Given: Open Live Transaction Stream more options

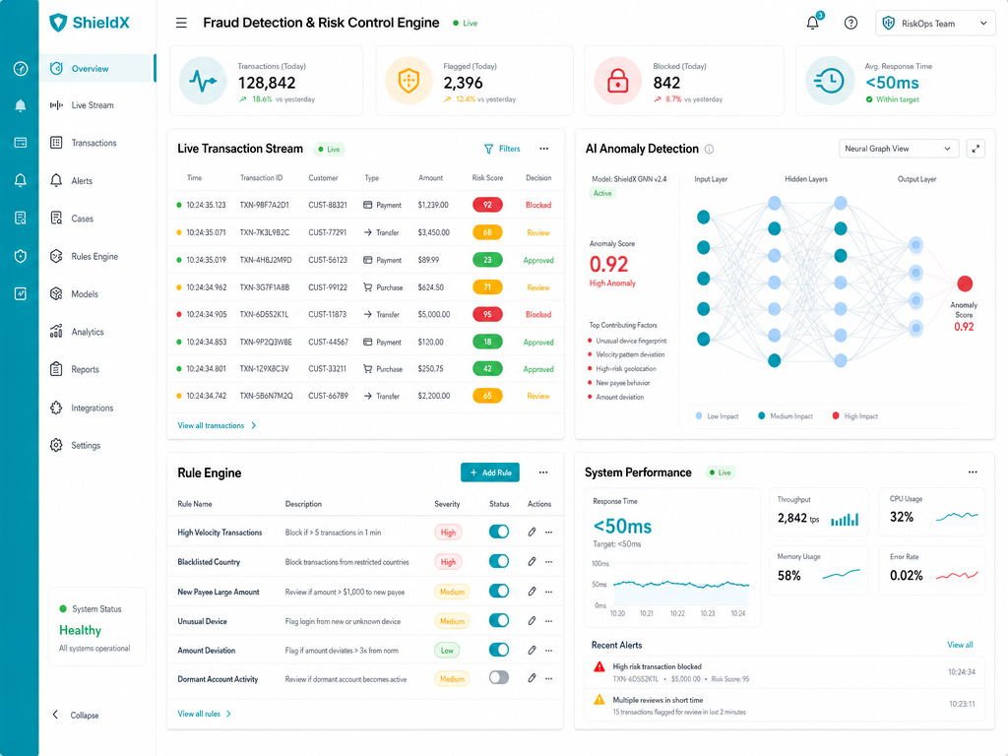Looking at the screenshot, I should (x=543, y=149).
